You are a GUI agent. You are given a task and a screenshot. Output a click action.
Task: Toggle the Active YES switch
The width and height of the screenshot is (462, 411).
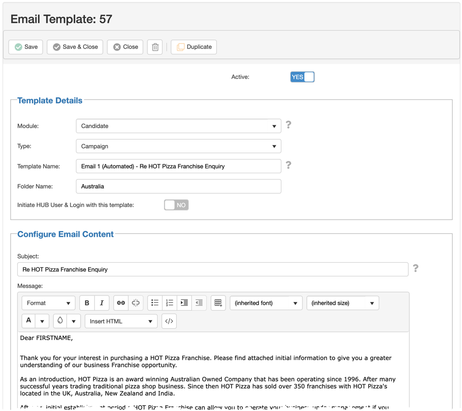click(x=302, y=77)
